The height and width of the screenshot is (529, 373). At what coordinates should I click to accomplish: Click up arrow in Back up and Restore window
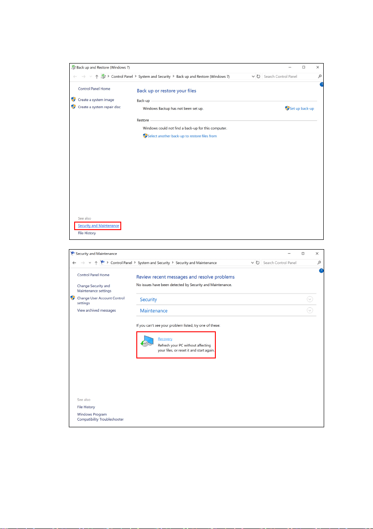tap(97, 76)
